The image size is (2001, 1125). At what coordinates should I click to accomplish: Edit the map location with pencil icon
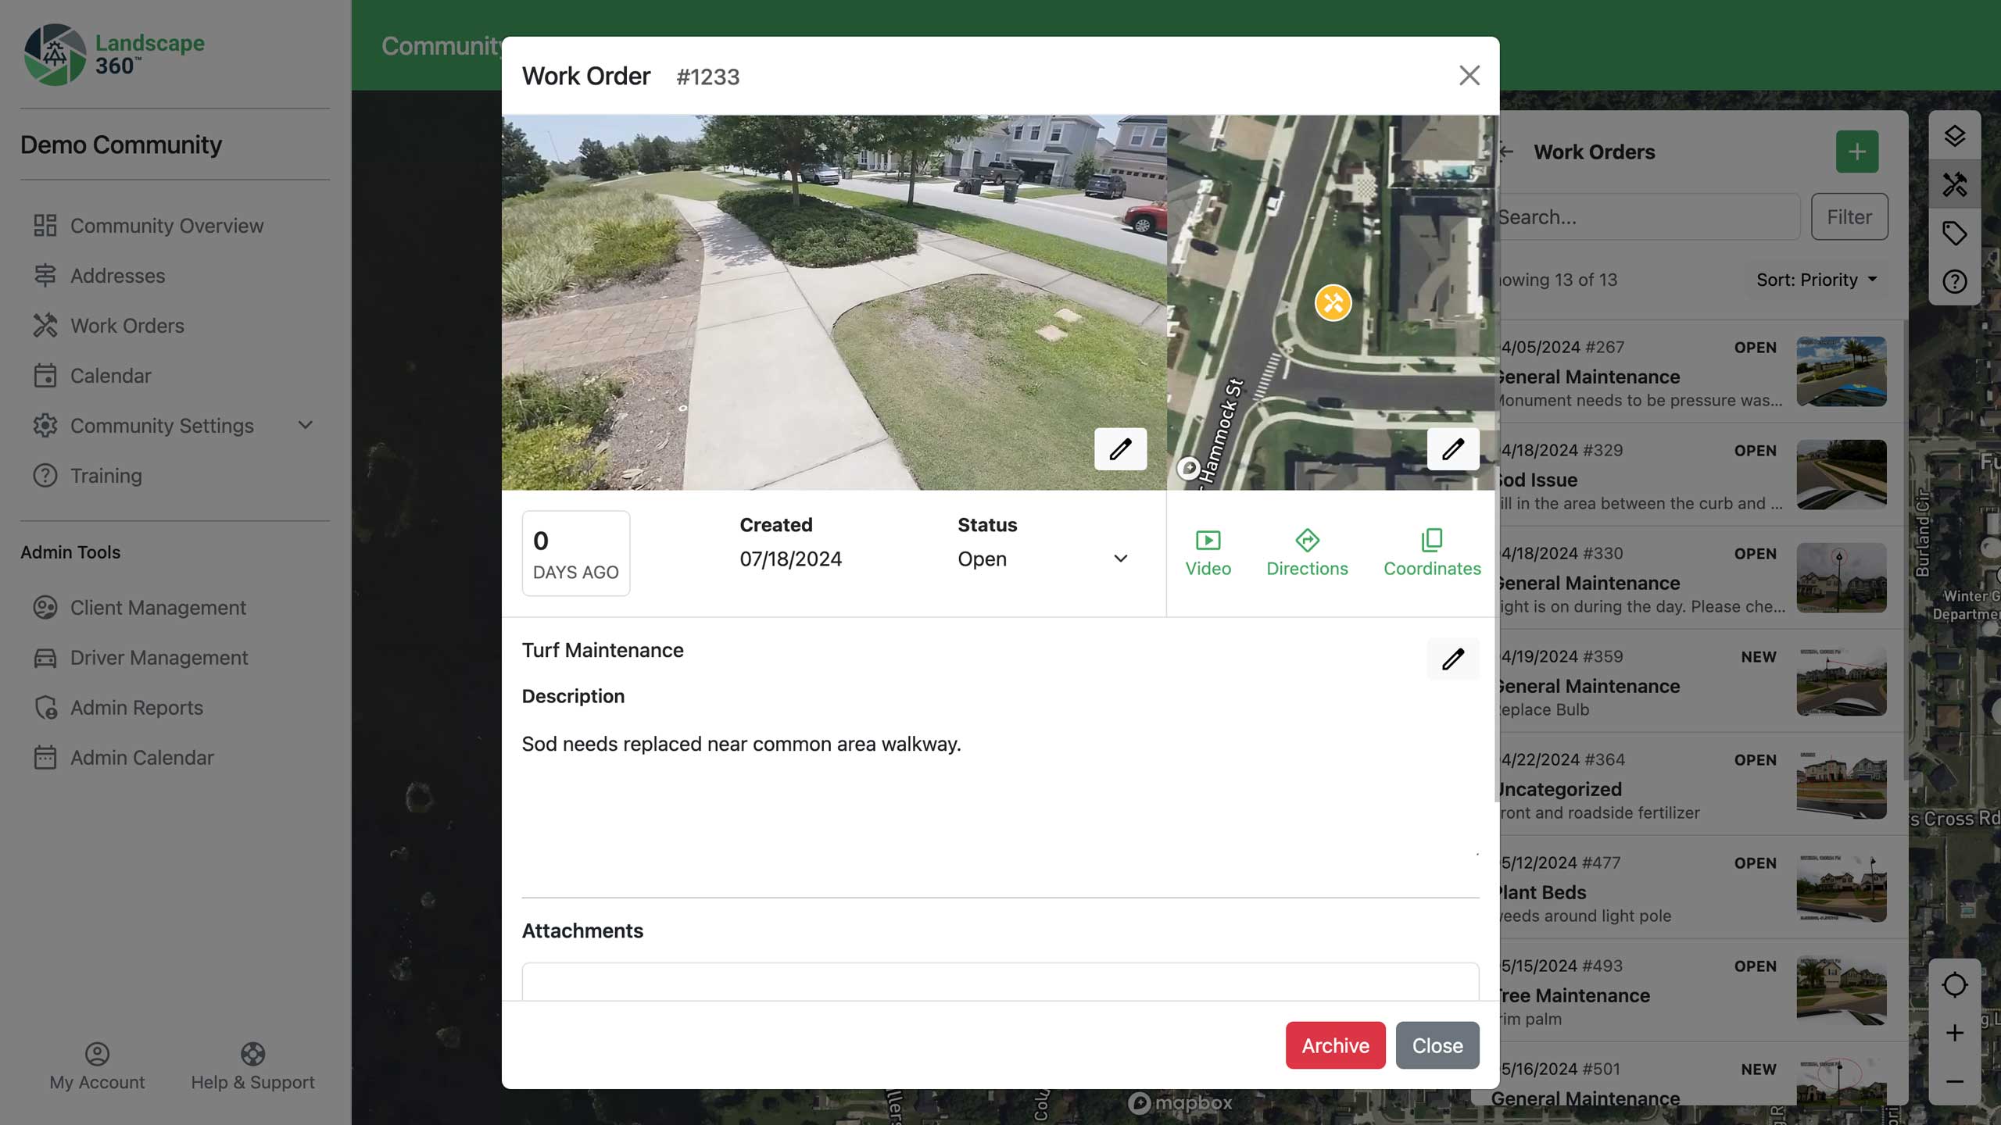[1452, 448]
